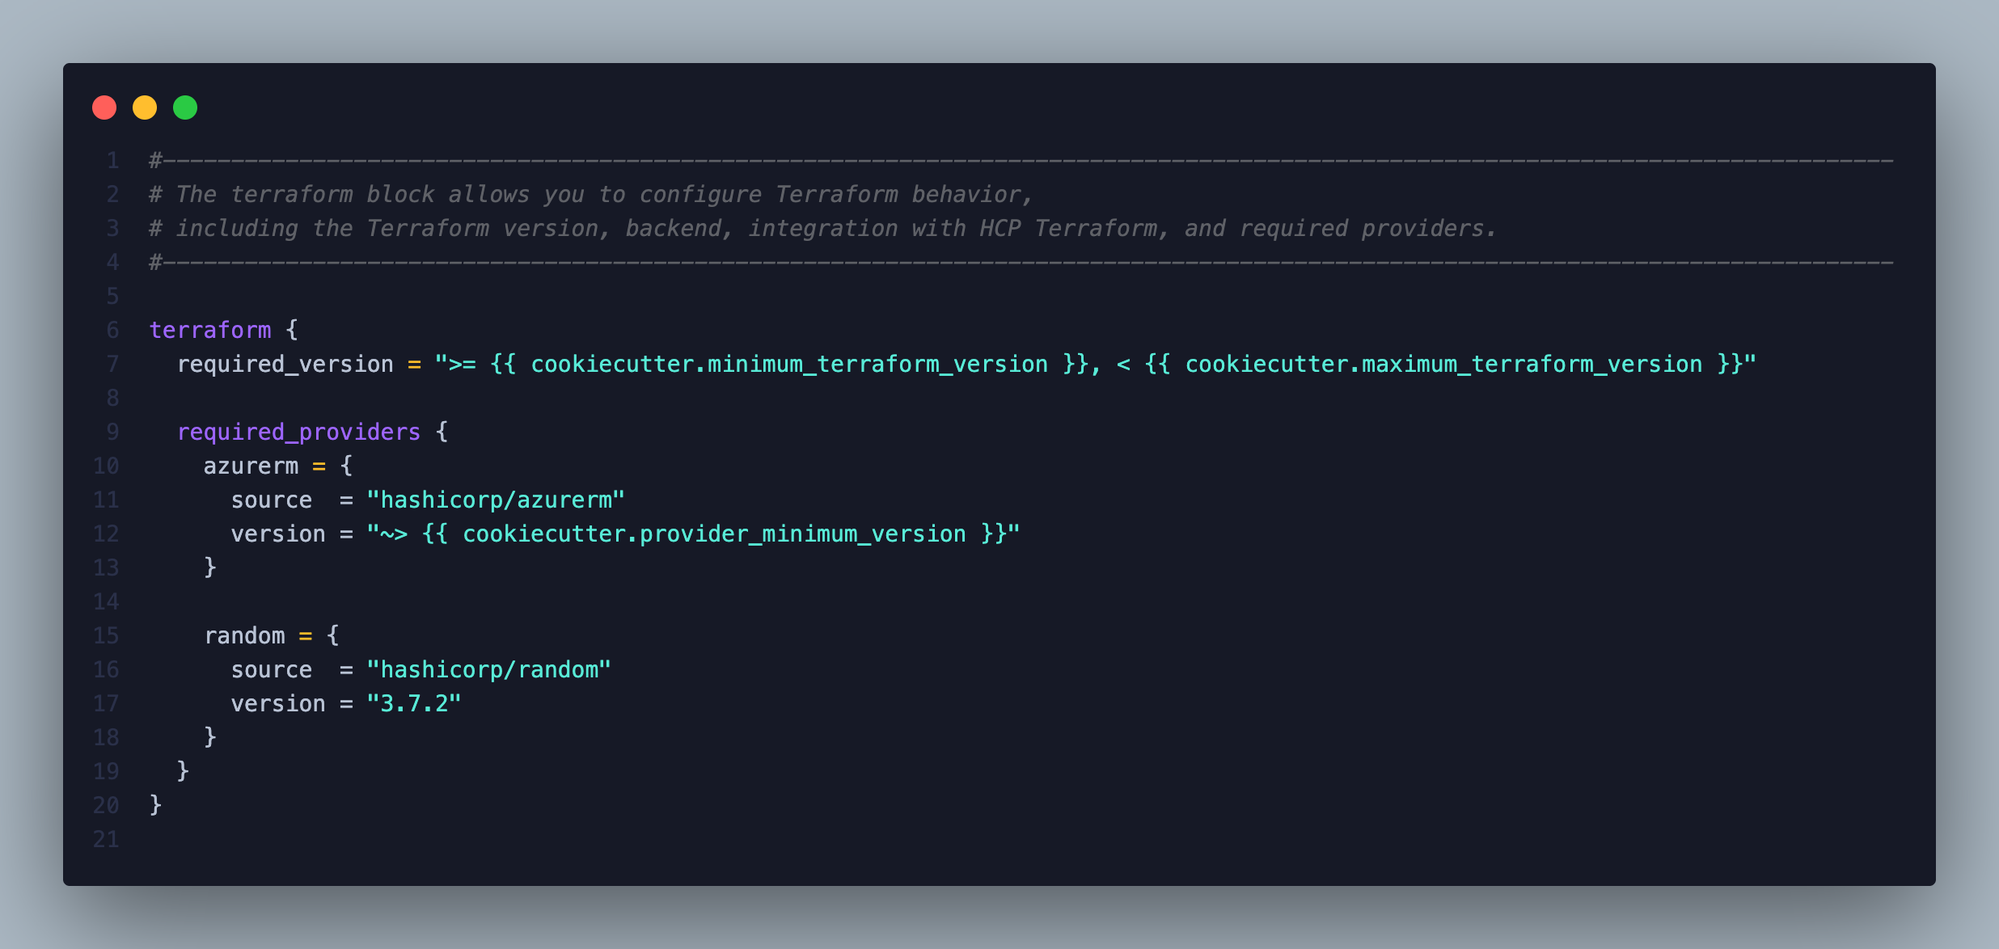Click the green maximize window dot

185,108
